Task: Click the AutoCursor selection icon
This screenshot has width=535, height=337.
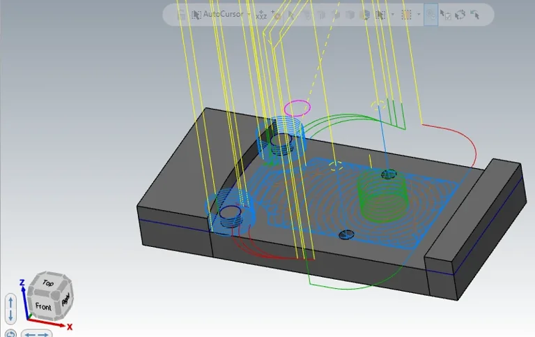Action: (196, 15)
